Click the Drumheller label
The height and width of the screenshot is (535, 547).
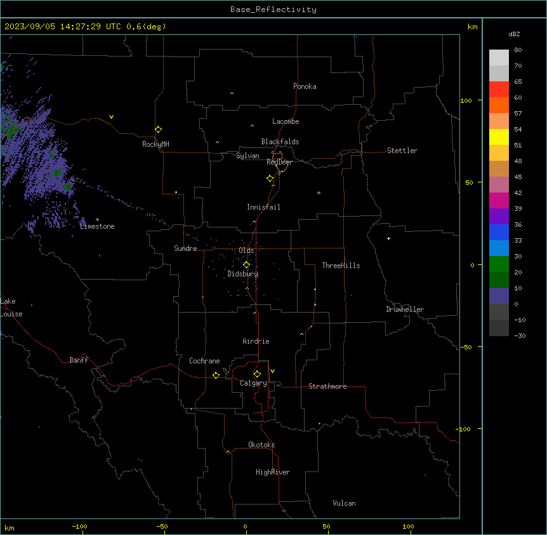click(x=405, y=309)
